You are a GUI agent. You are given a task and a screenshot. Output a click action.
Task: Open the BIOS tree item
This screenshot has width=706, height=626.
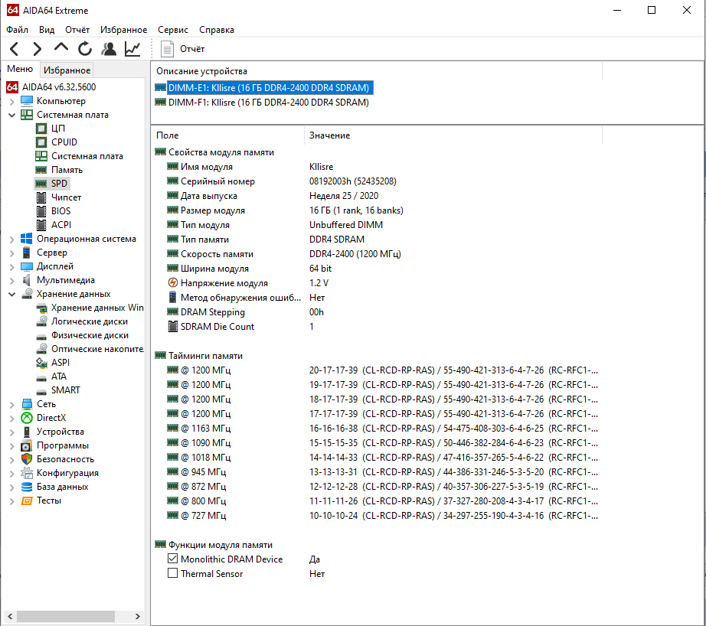[60, 211]
